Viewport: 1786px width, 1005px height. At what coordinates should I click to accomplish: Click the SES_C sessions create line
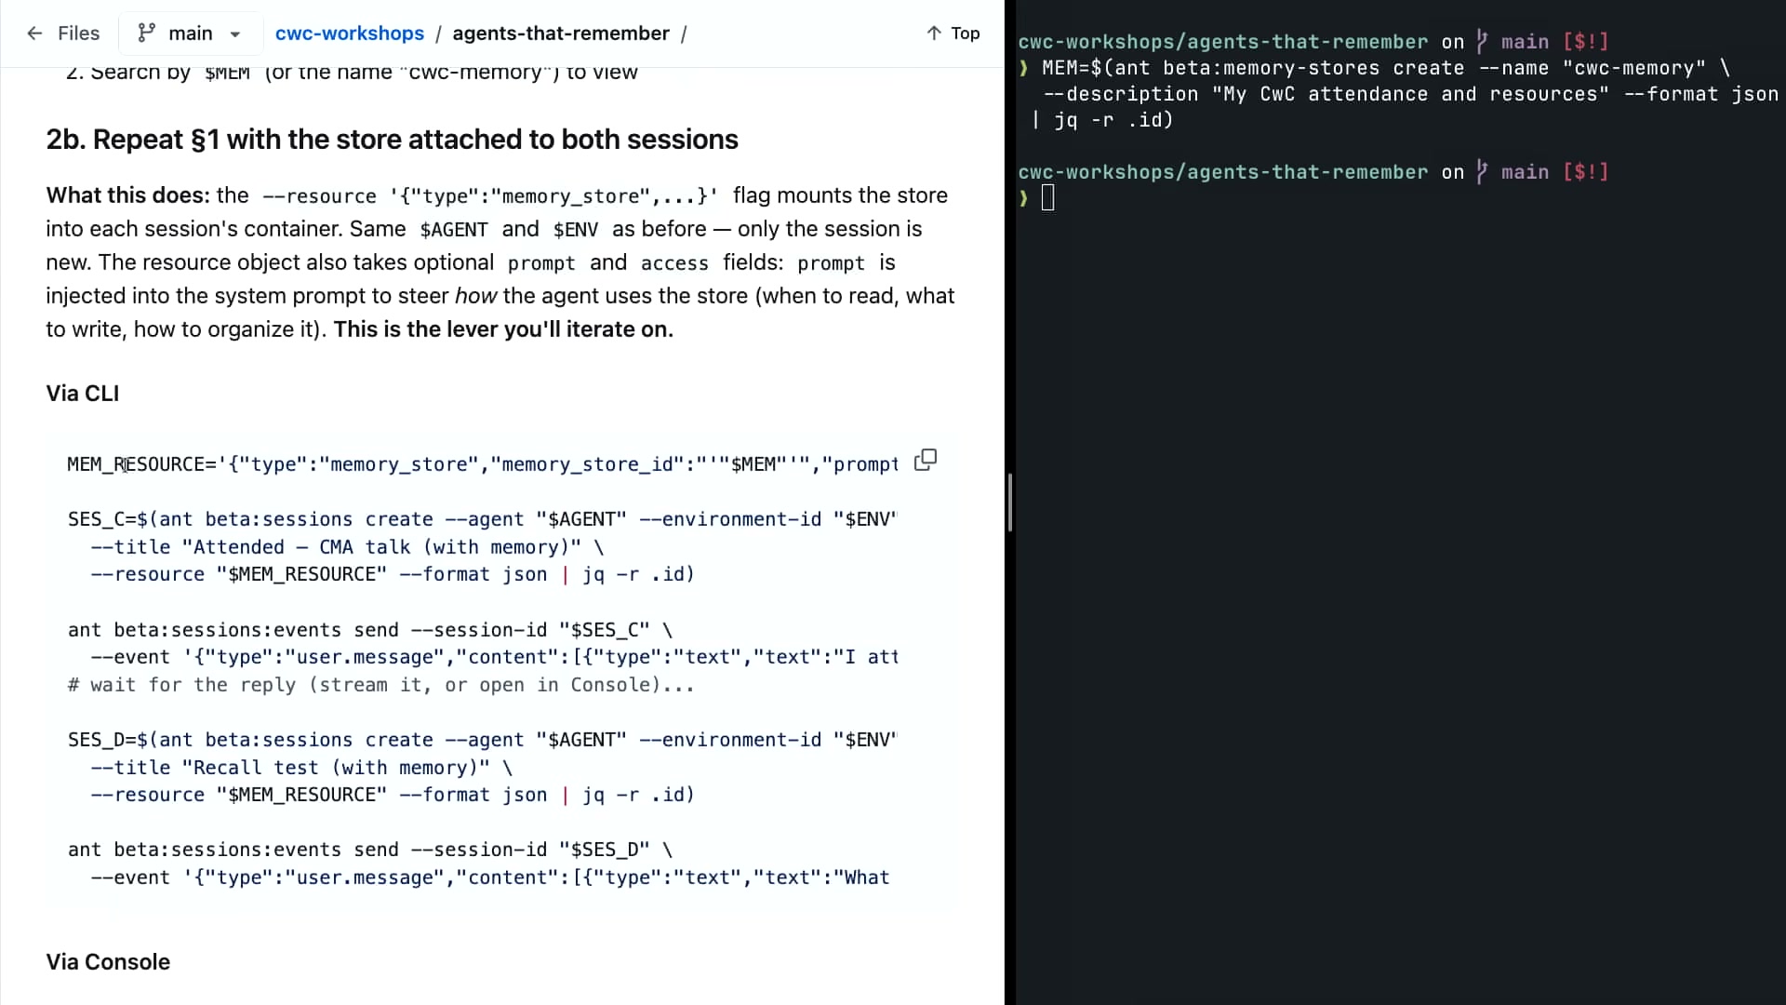(x=482, y=519)
